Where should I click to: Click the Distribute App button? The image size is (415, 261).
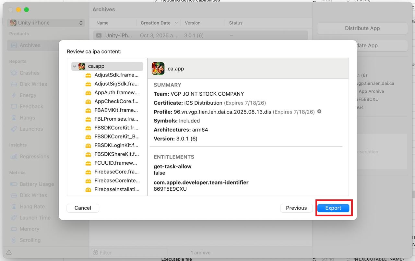click(x=362, y=28)
